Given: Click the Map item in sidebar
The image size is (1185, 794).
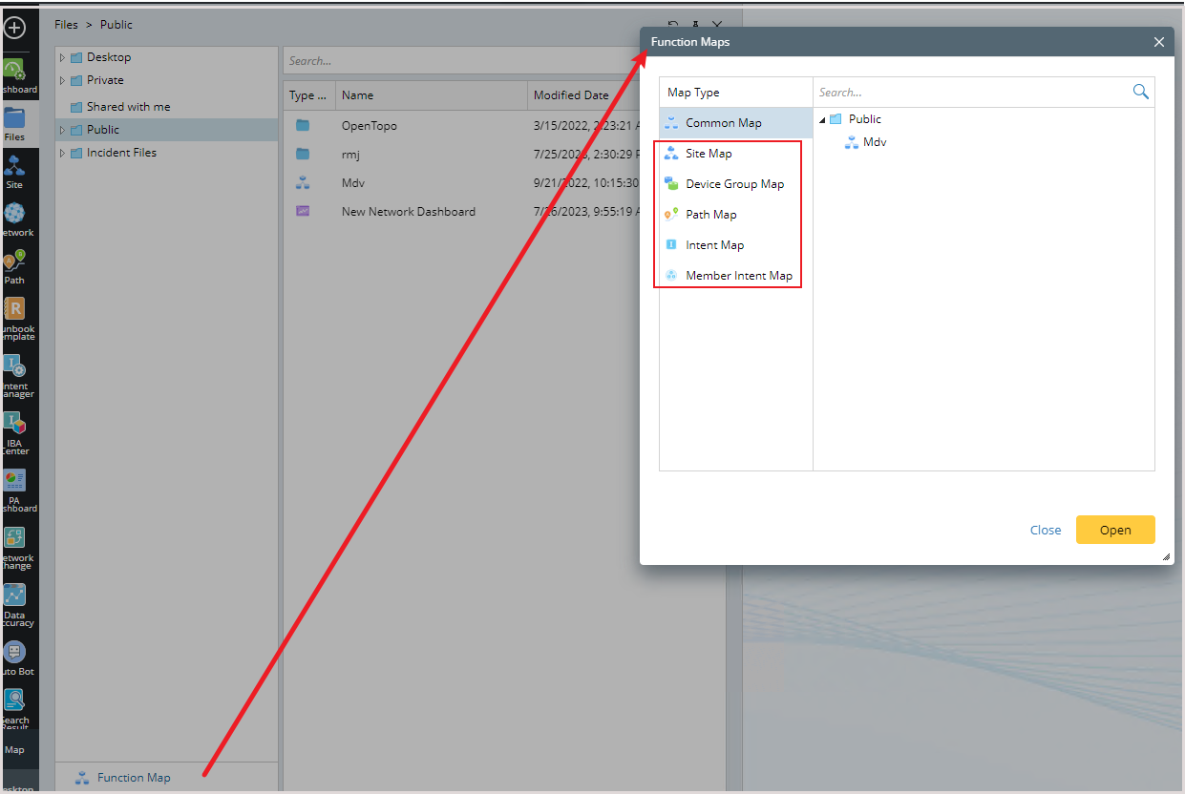Looking at the screenshot, I should click(x=14, y=749).
